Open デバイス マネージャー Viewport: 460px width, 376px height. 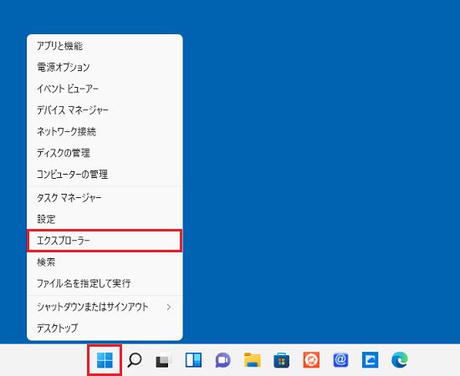pyautogui.click(x=105, y=110)
